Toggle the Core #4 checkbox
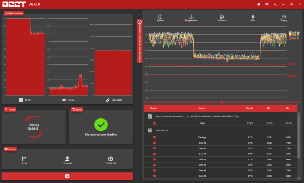This screenshot has width=304, height=183. point(155,165)
